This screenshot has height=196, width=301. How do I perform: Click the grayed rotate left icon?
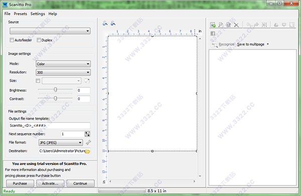249,24
